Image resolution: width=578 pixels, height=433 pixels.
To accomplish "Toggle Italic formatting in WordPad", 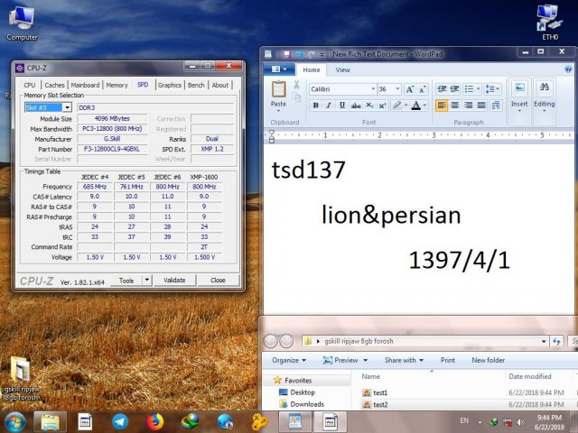I will click(329, 106).
